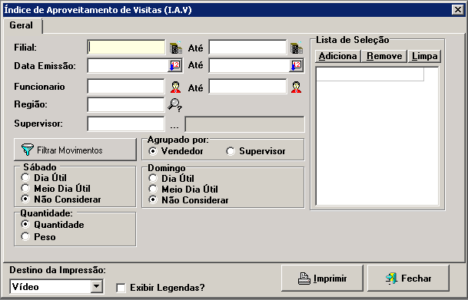
Task: Open calendar picker for starting Data Emissão
Action: [174, 65]
